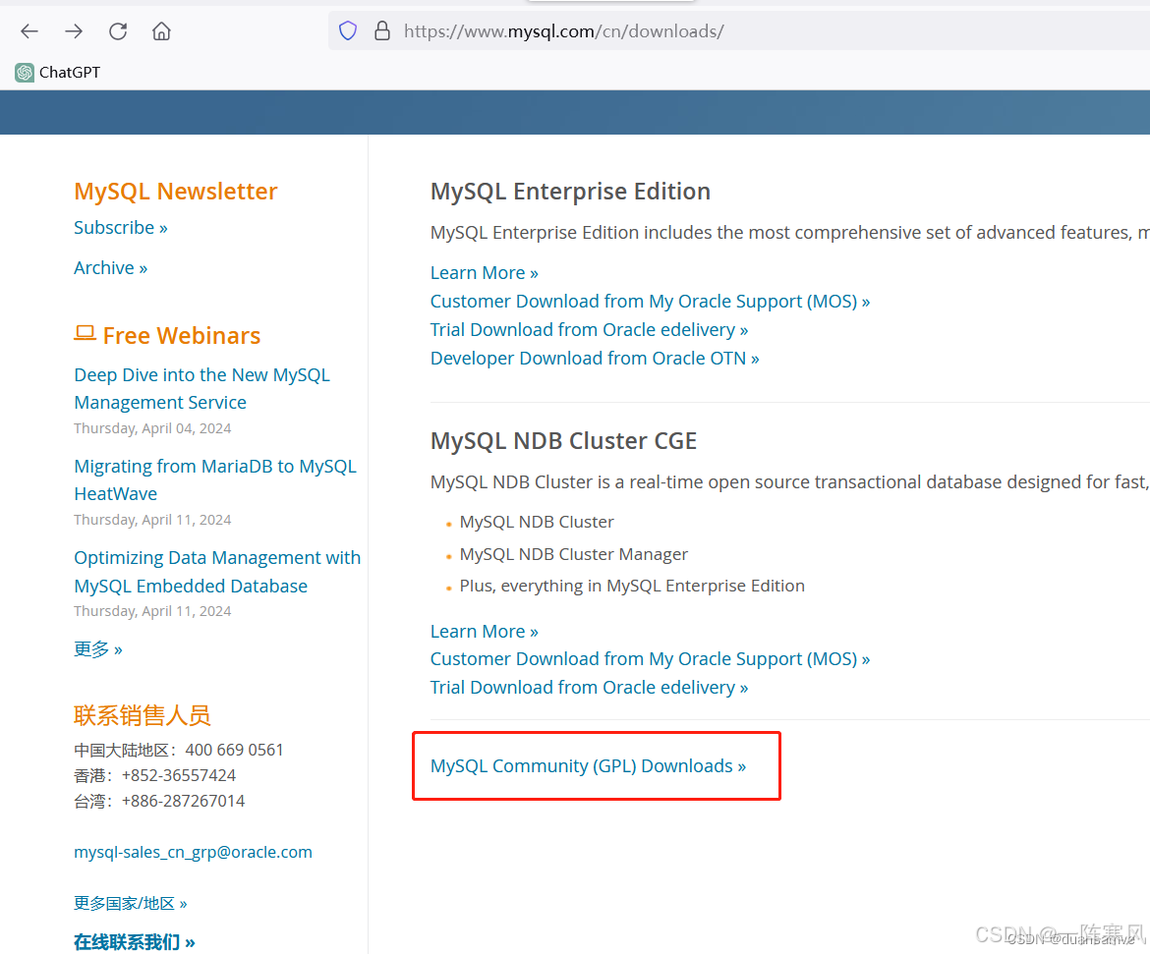Click the MySQL Enterprise Edition heading
This screenshot has width=1150, height=954.
click(x=570, y=192)
